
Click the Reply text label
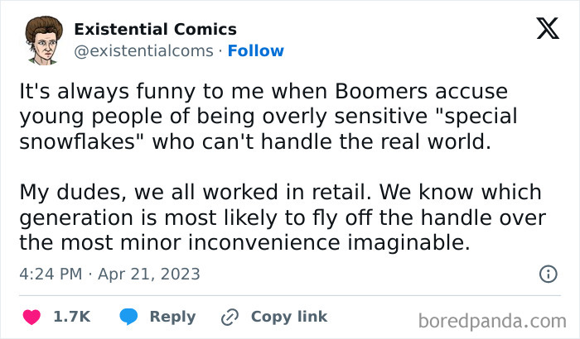[172, 317]
